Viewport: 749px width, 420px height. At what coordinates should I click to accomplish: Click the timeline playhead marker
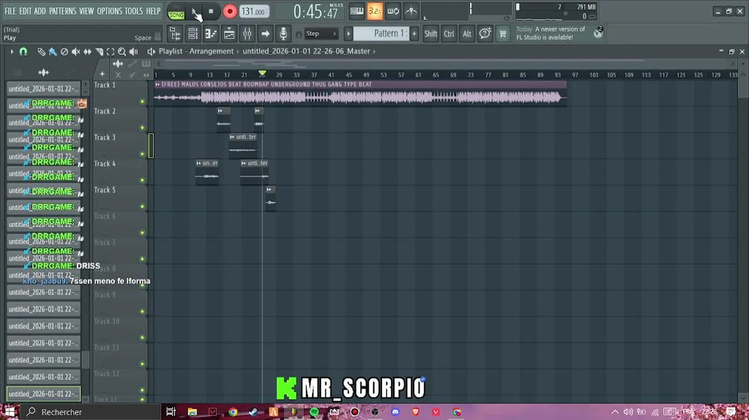coord(262,74)
